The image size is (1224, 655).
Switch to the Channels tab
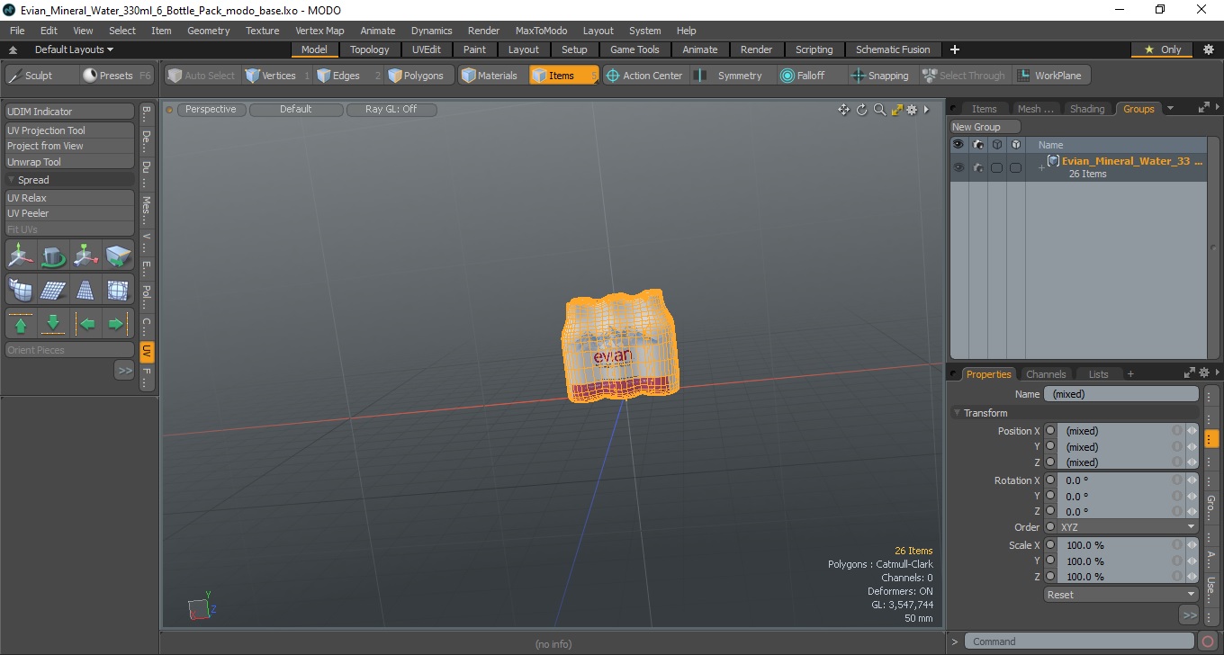point(1046,374)
